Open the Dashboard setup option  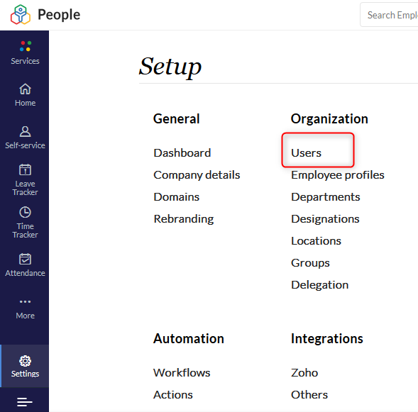(182, 153)
